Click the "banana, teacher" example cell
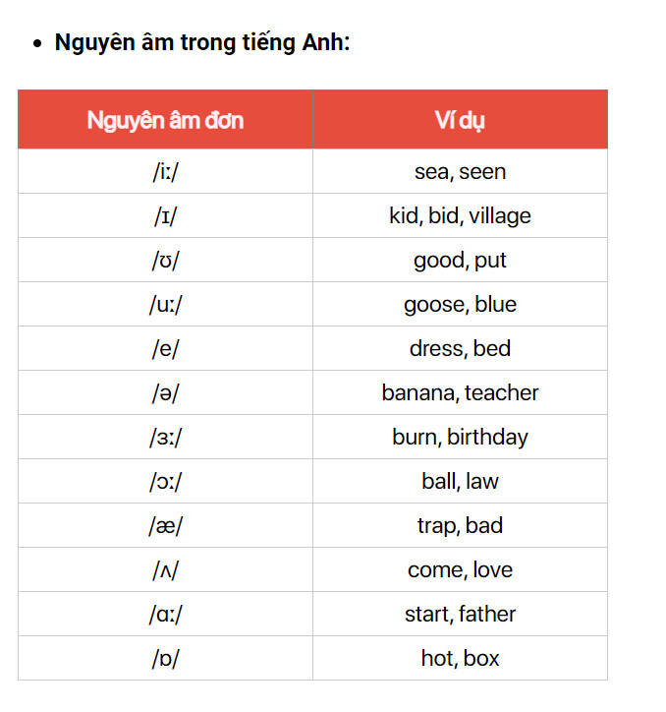The height and width of the screenshot is (712, 666). tap(460, 393)
